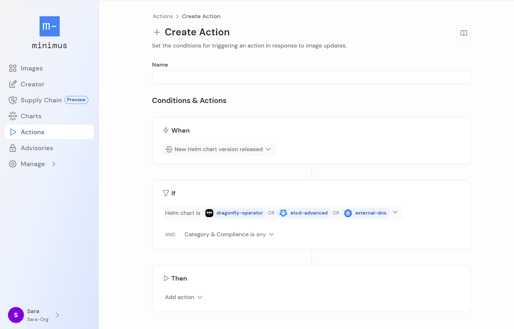This screenshot has width=514, height=329.
Task: Click the Advisories lock icon
Action: [x=13, y=148]
